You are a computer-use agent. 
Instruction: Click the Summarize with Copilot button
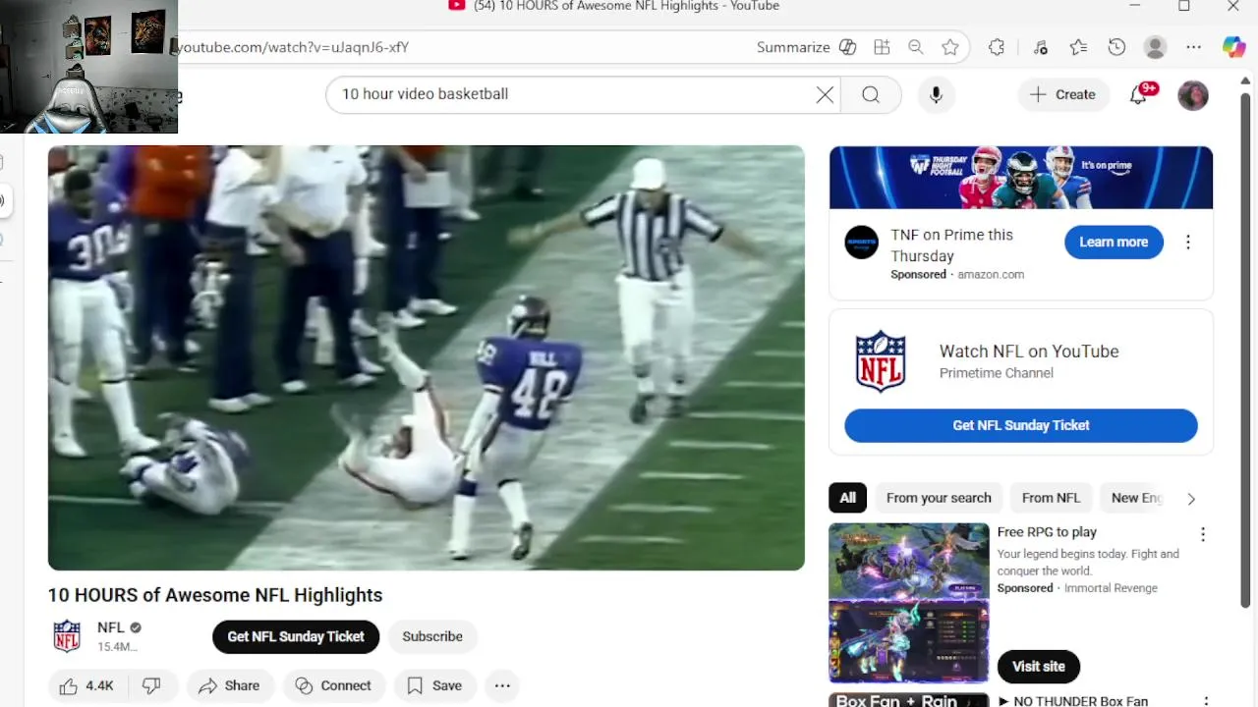point(806,47)
